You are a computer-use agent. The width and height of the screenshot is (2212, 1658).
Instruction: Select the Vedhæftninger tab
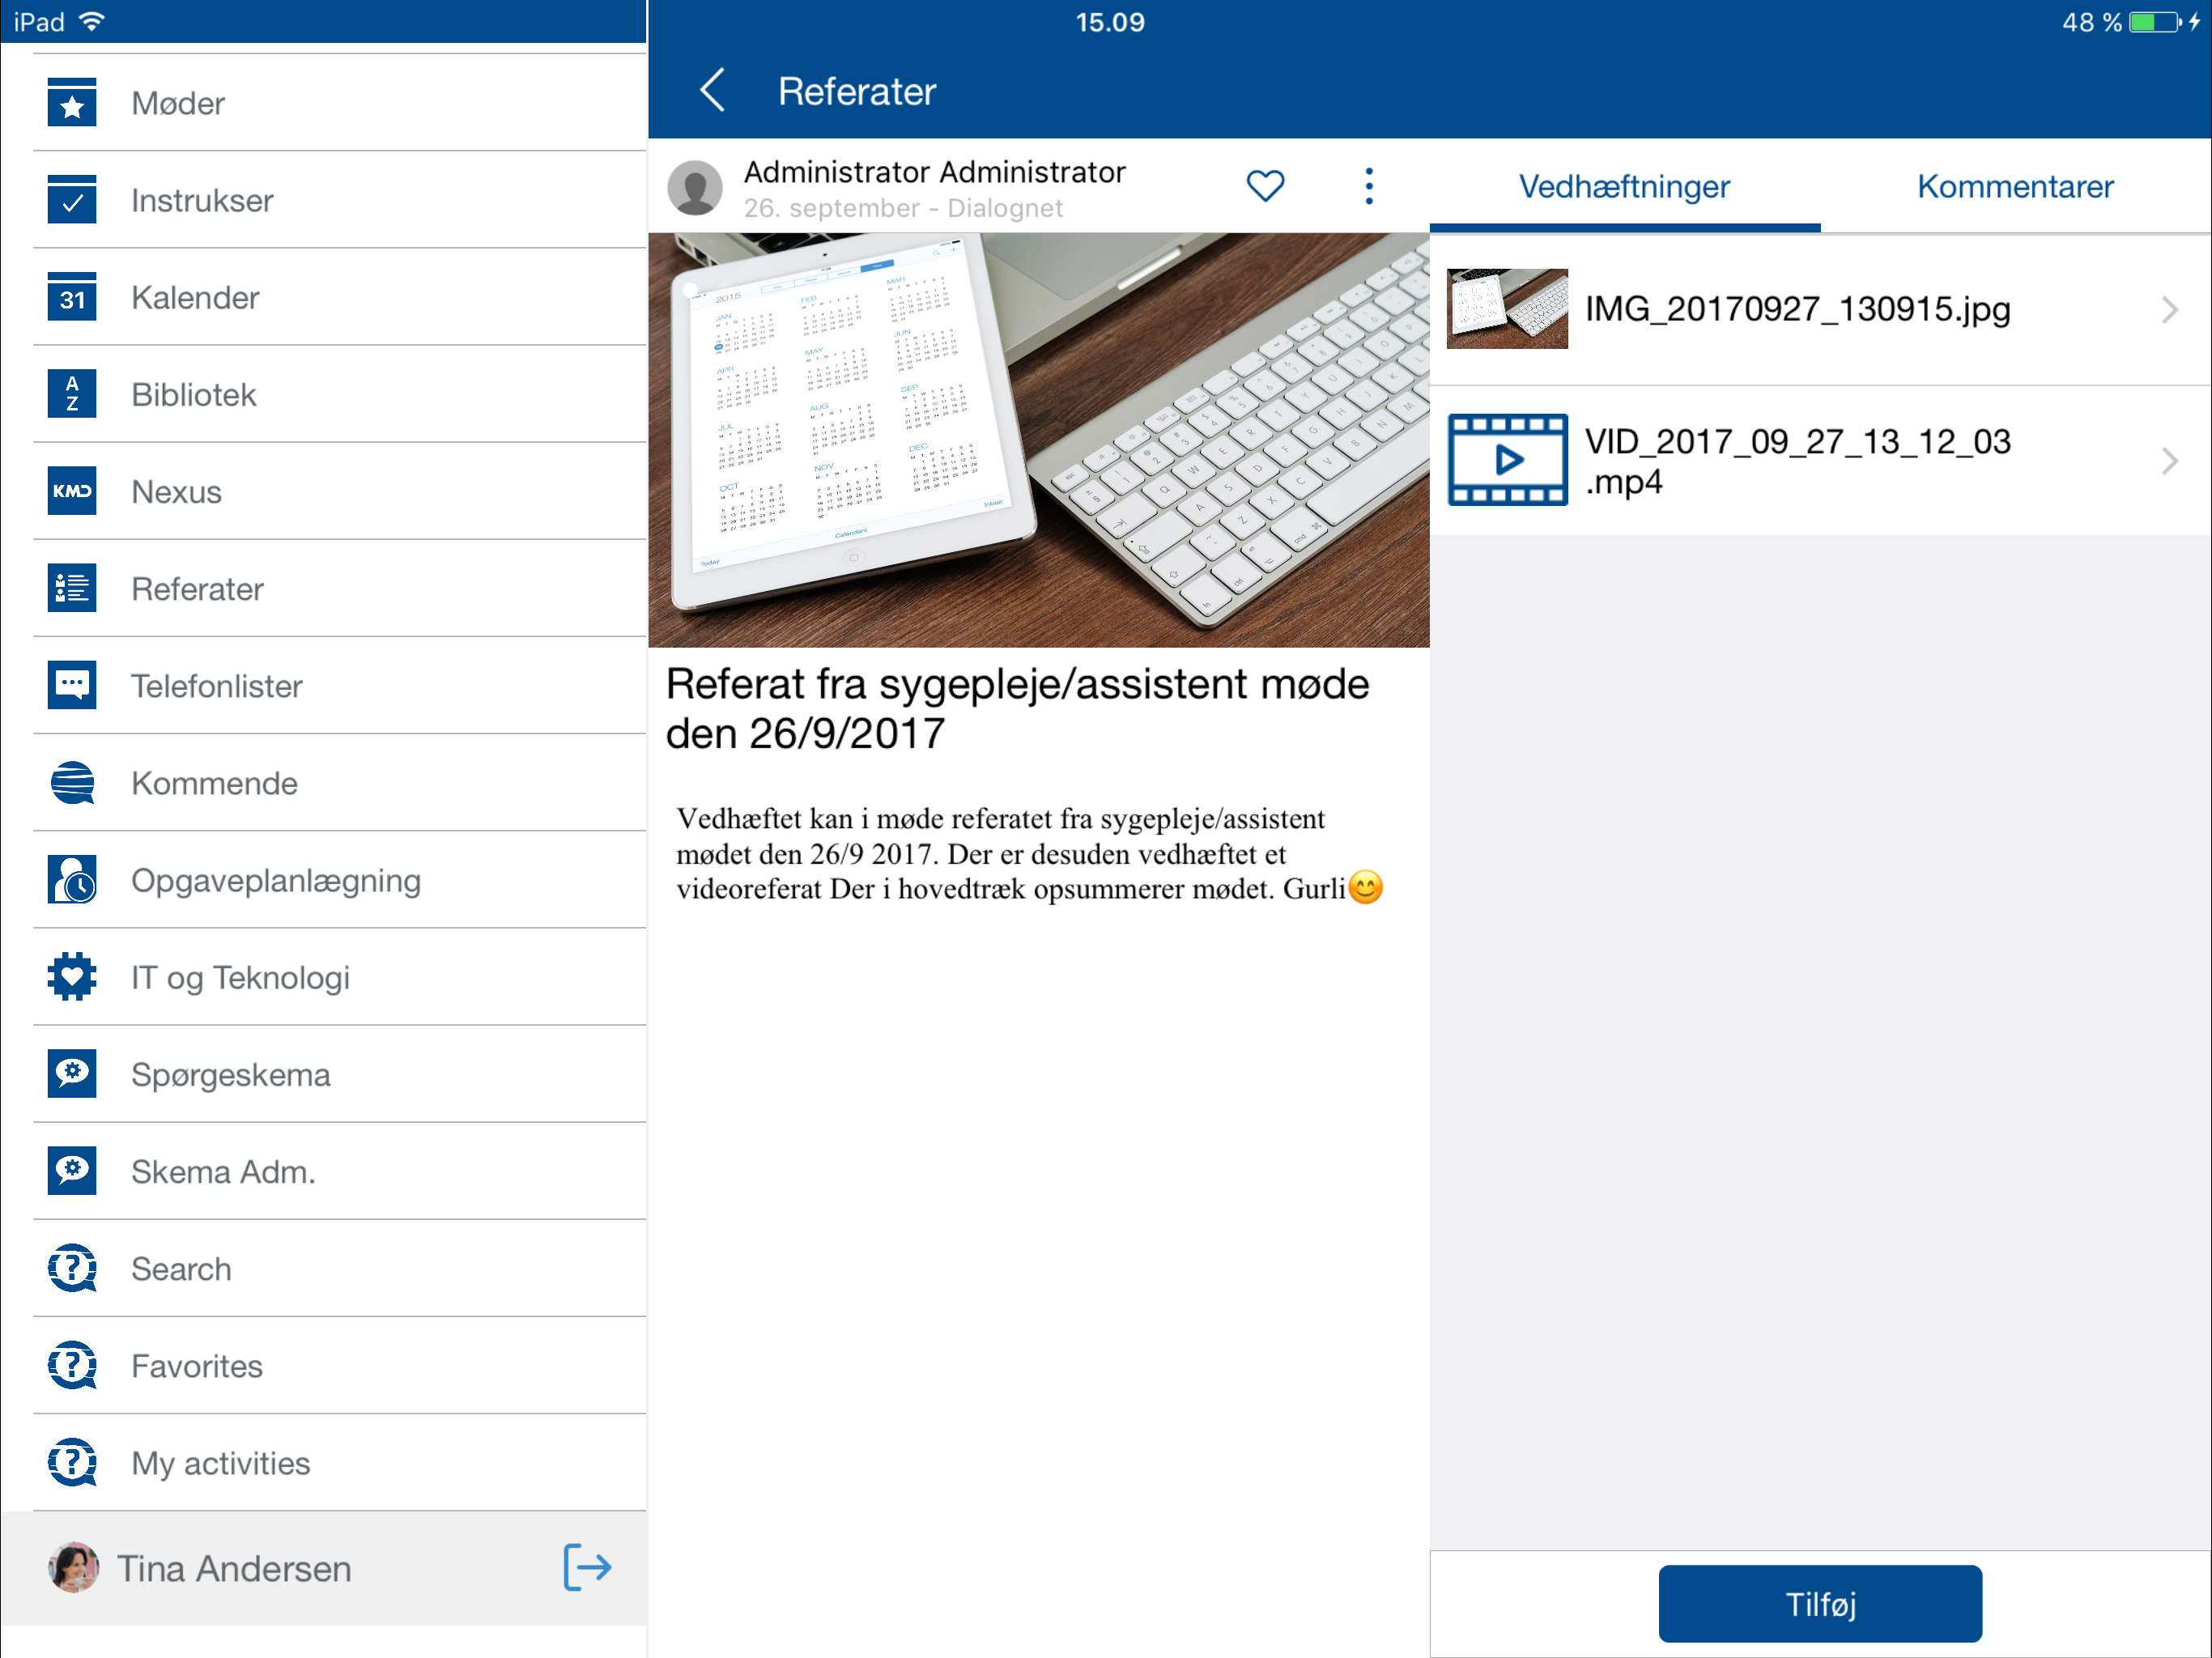tap(1624, 187)
